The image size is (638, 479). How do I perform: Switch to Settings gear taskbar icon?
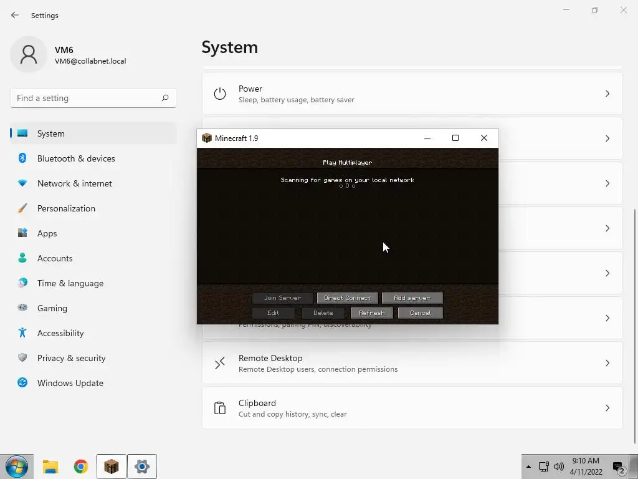tap(141, 467)
